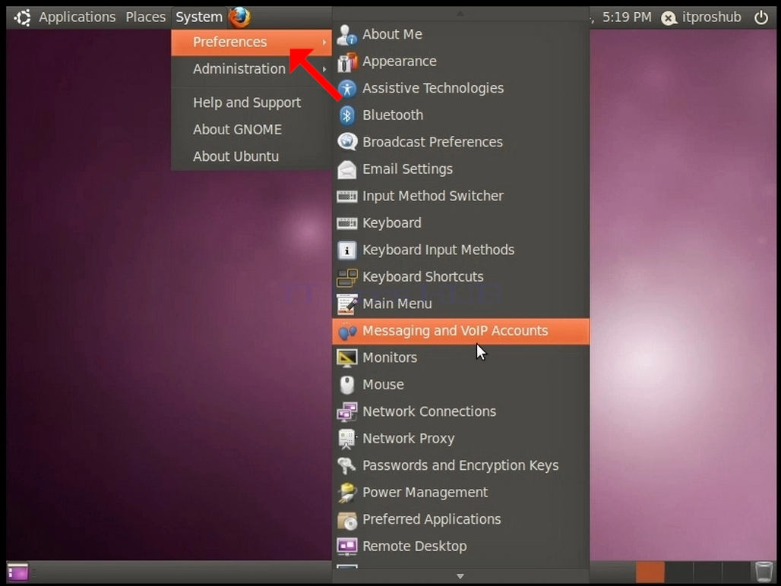781x586 pixels.
Task: Expand the Preferences submenu arrow
Action: 324,43
